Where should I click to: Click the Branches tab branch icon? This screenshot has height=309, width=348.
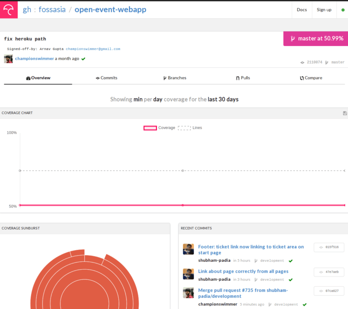tap(165, 78)
